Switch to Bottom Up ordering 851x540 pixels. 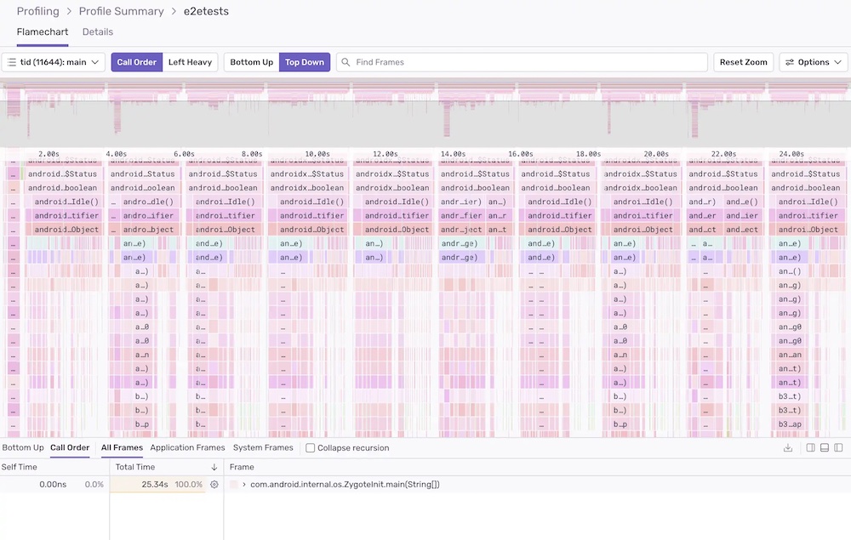(x=250, y=61)
